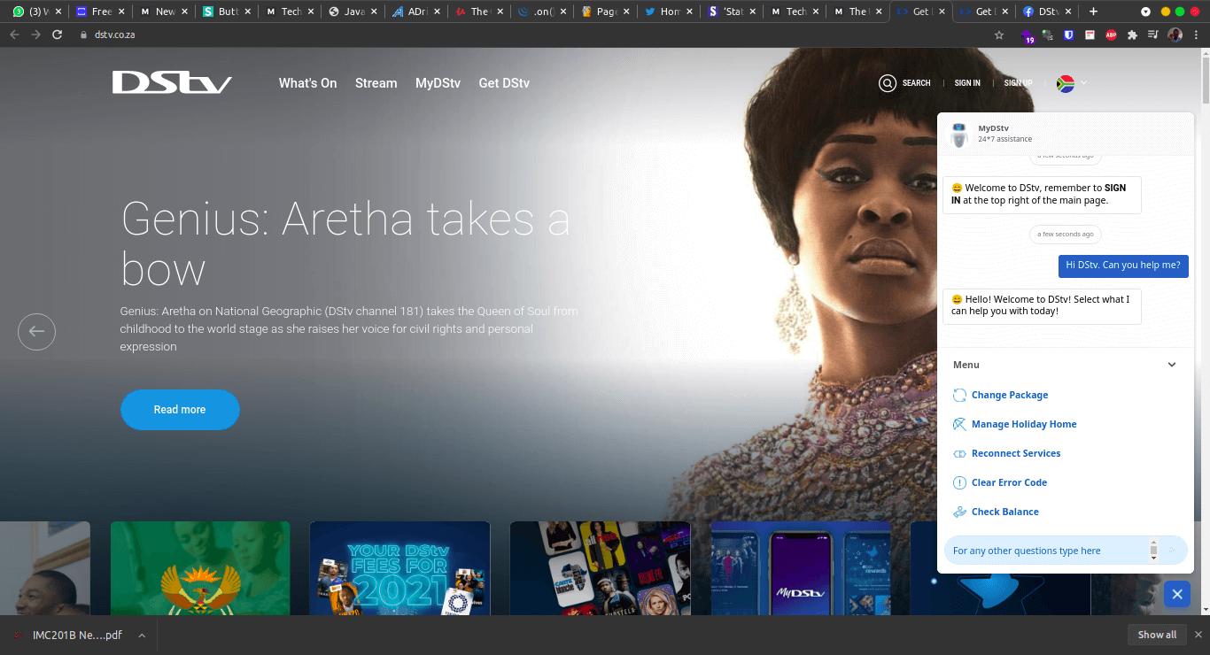Image resolution: width=1210 pixels, height=655 pixels.
Task: Select Change Package option
Action: click(x=1010, y=395)
